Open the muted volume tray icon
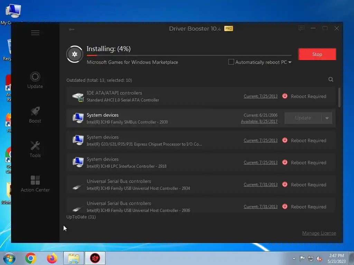Image resolution: width=354 pixels, height=265 pixels. [x=319, y=258]
